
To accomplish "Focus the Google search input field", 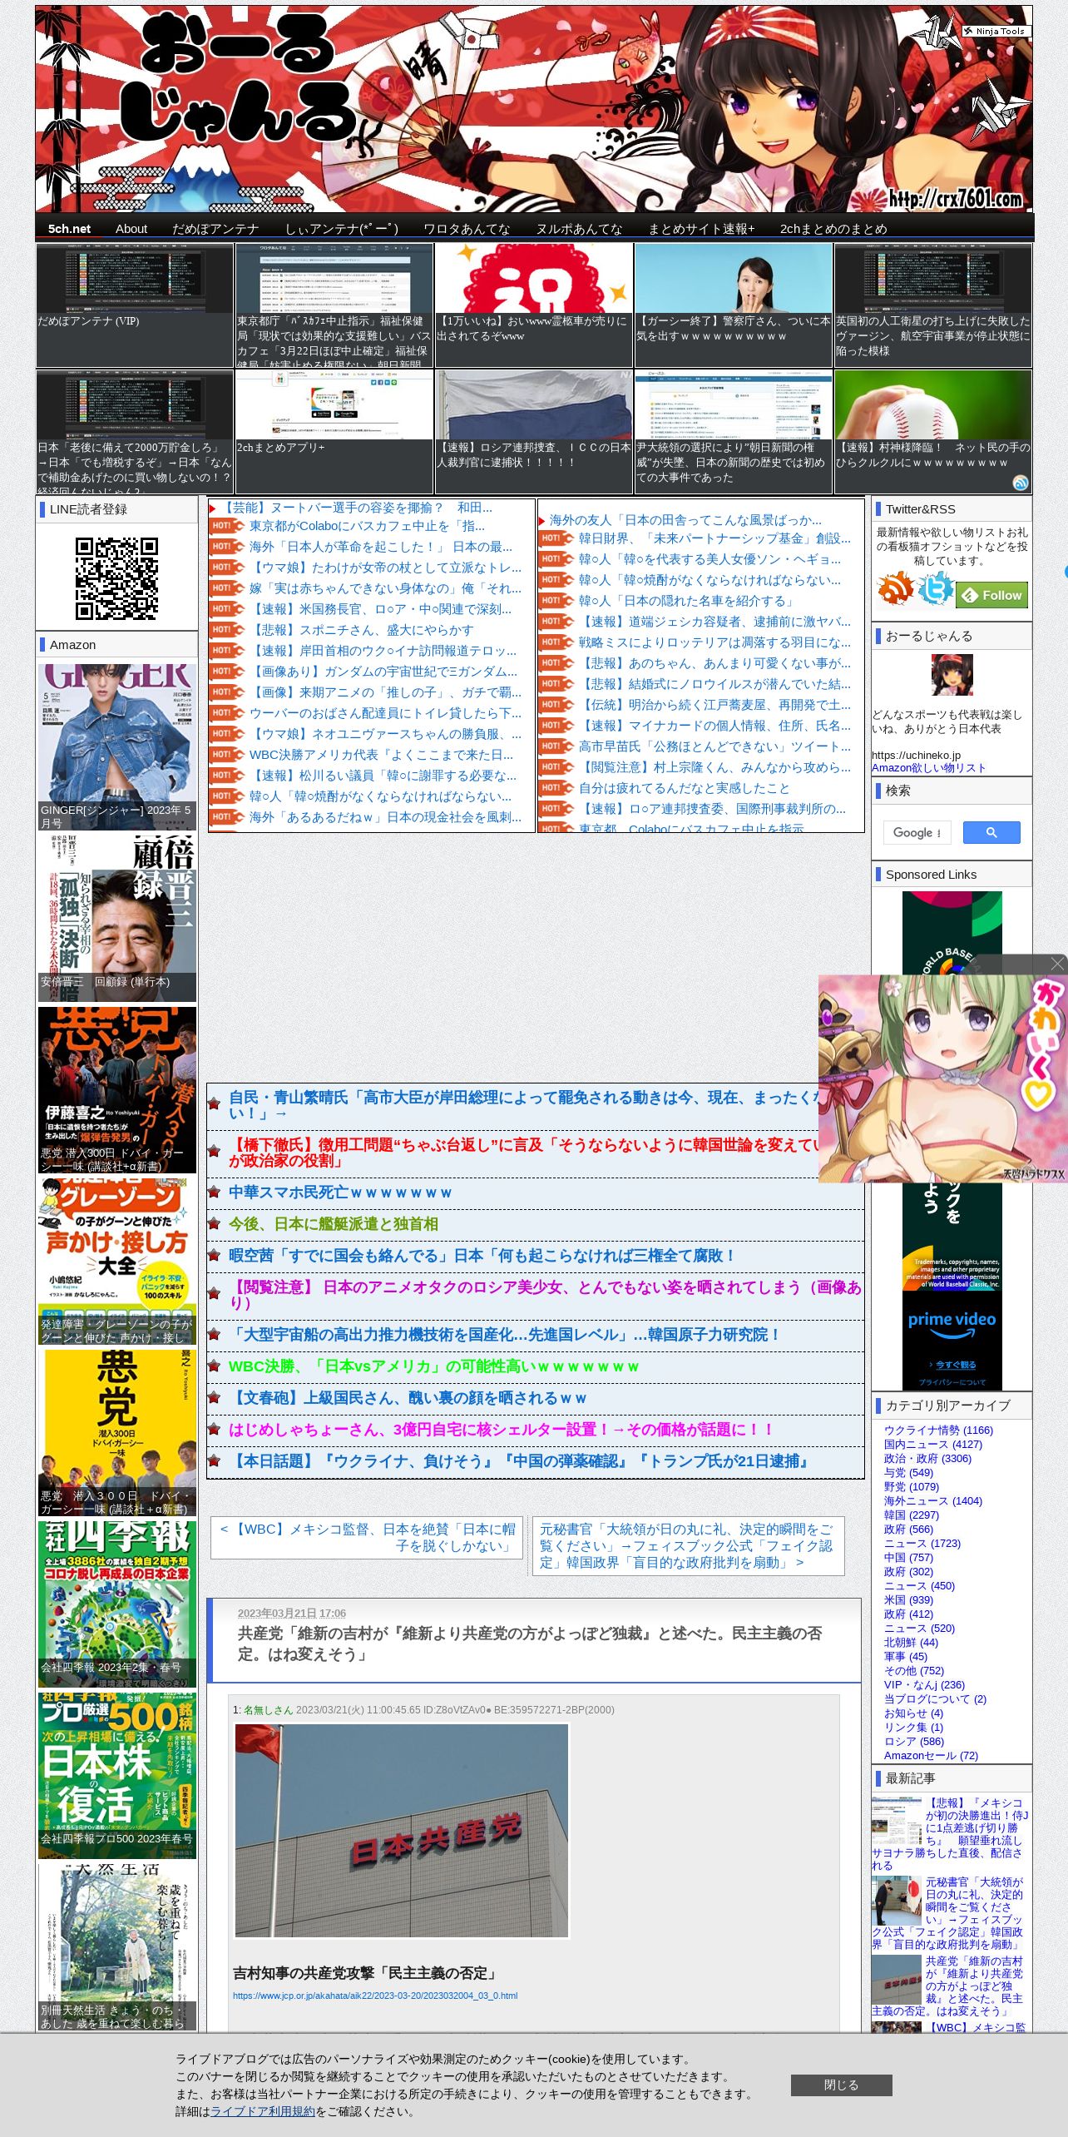I will coord(917,832).
